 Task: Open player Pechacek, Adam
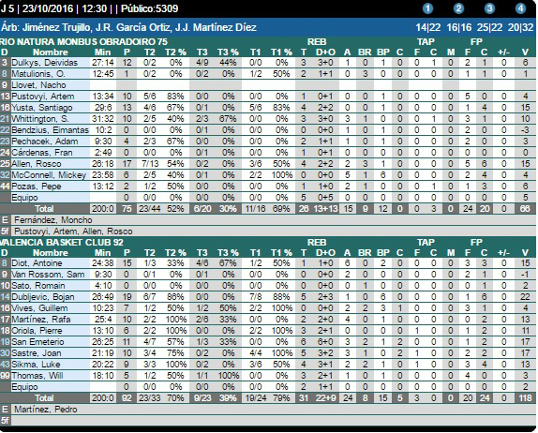(45, 142)
